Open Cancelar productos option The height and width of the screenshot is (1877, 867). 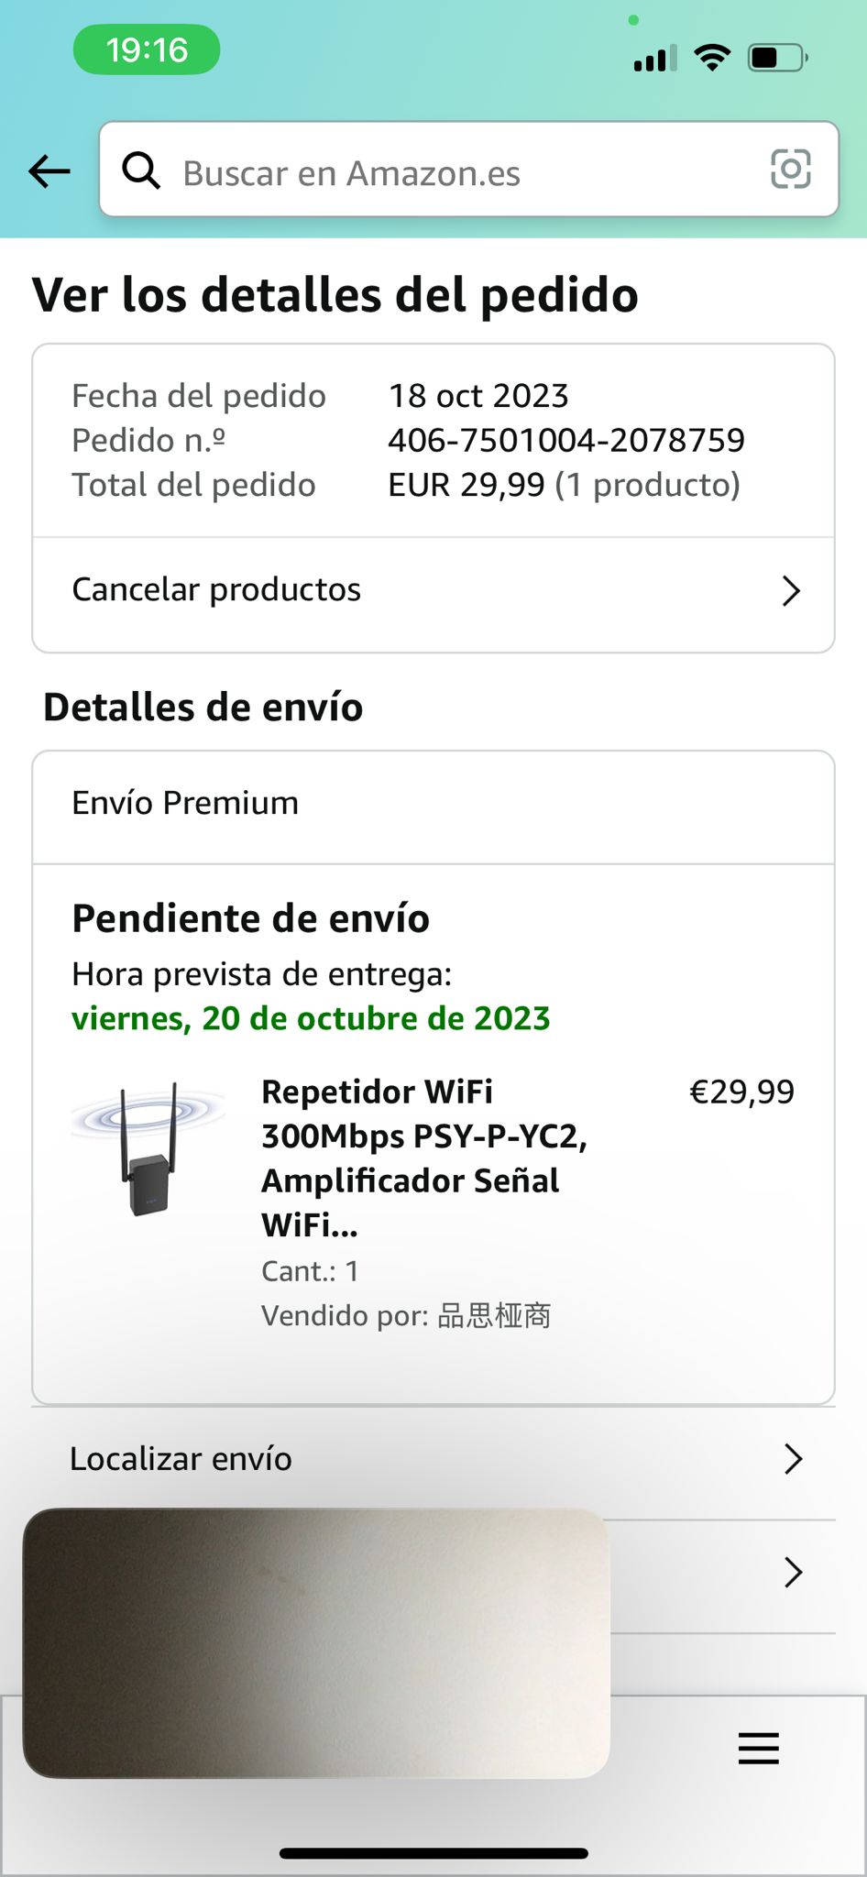[217, 590]
